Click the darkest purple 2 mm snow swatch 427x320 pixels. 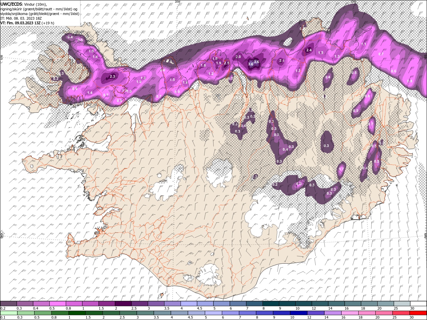click(123, 304)
